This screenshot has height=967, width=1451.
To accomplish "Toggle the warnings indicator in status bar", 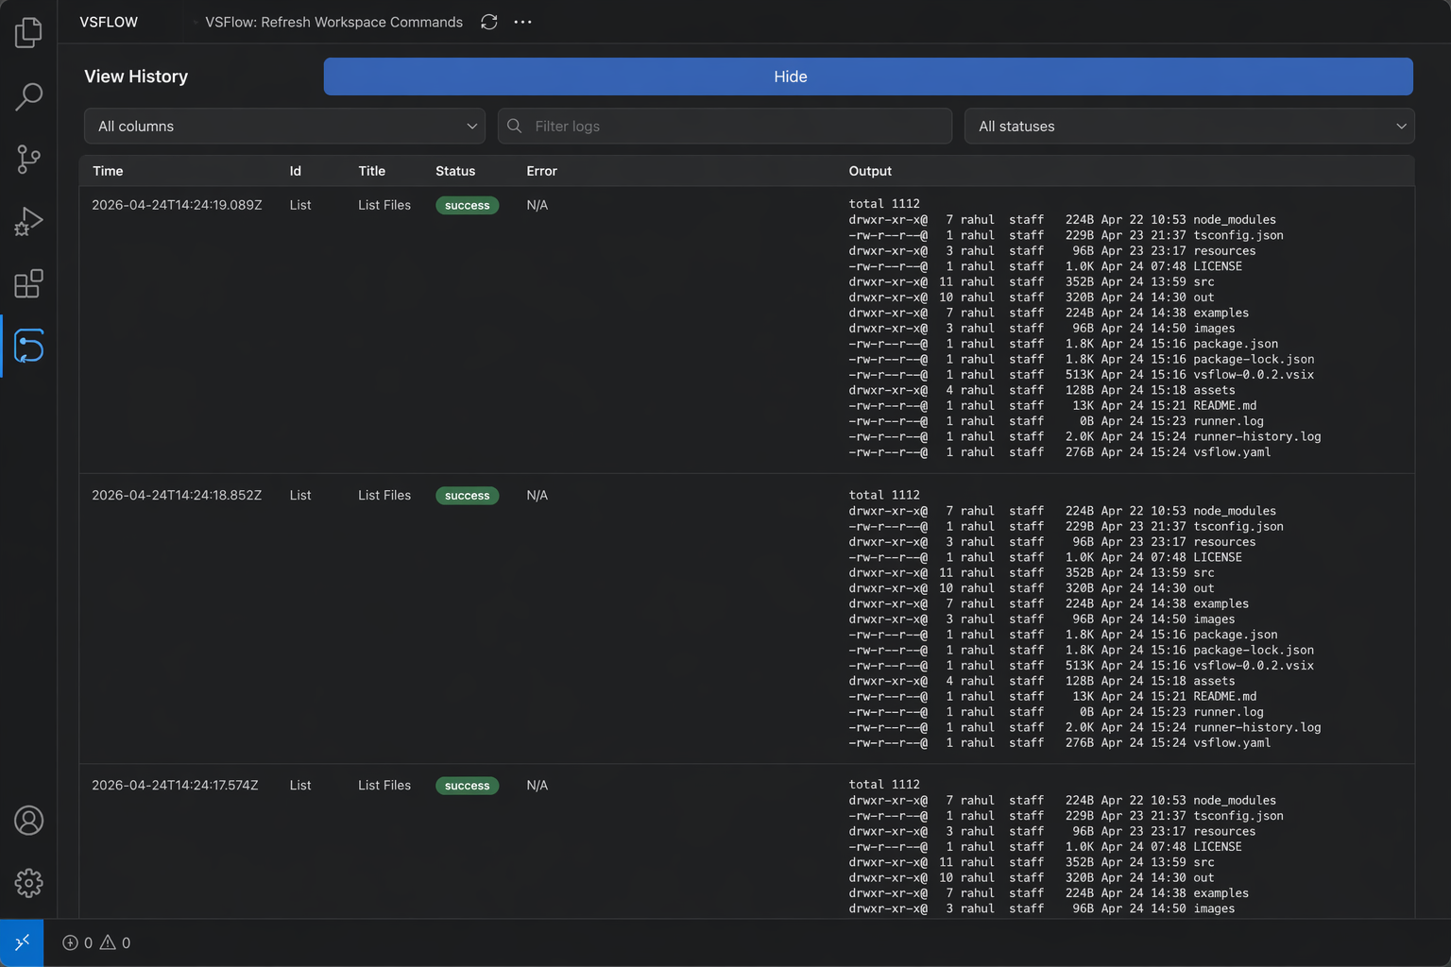I will (x=115, y=942).
